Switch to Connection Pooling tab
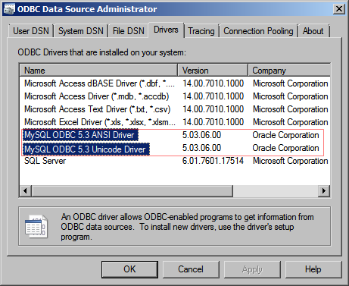 pyautogui.click(x=258, y=31)
